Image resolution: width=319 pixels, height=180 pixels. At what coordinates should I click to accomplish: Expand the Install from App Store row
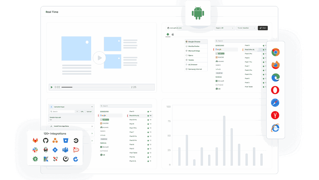(x=71, y=126)
